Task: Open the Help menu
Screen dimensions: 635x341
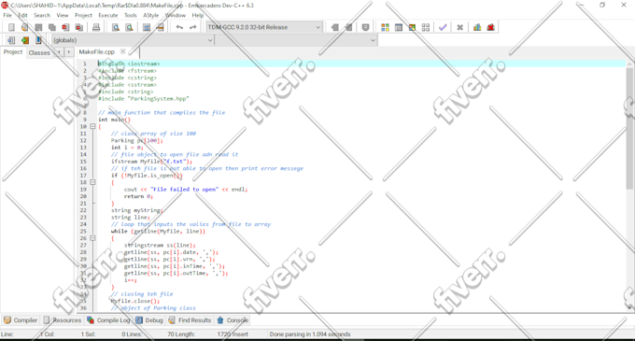Action: click(198, 15)
